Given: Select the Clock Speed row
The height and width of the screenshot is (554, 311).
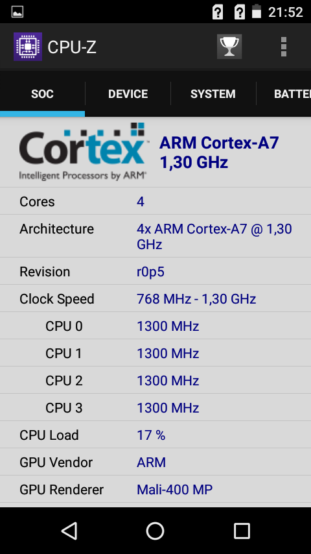Looking at the screenshot, I should [x=155, y=299].
